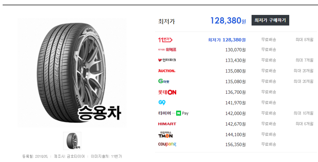Open the G마켓 store logo
This screenshot has width=318, height=162.
[x=164, y=81]
